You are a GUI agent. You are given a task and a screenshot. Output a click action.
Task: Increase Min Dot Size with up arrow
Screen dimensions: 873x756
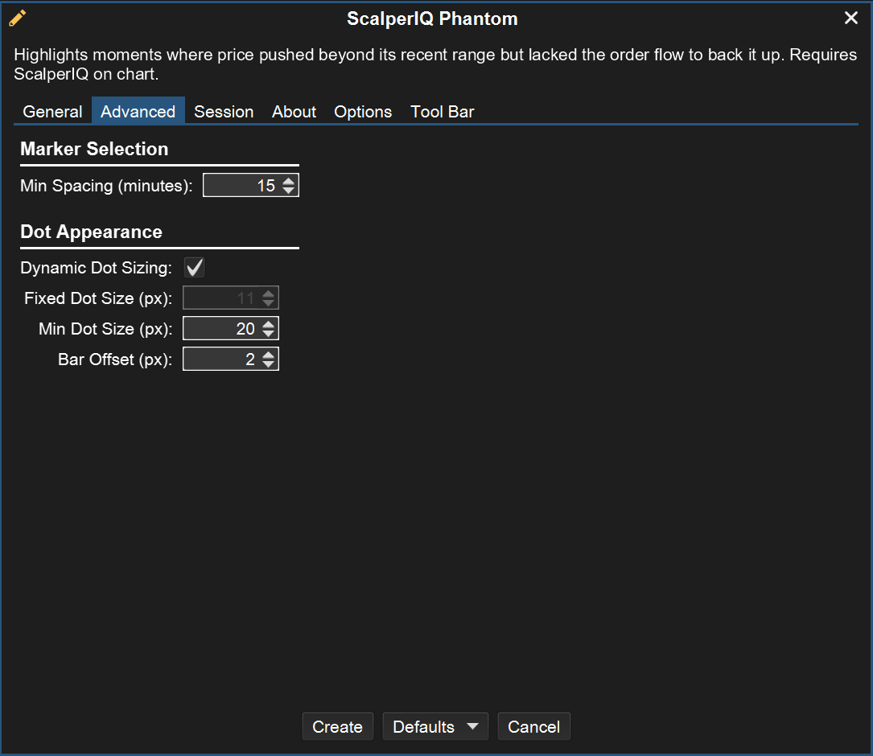click(269, 324)
